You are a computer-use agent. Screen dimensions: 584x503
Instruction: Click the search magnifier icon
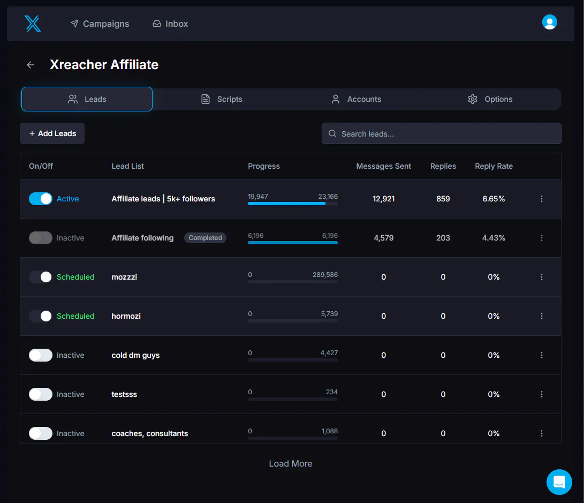[x=332, y=133]
